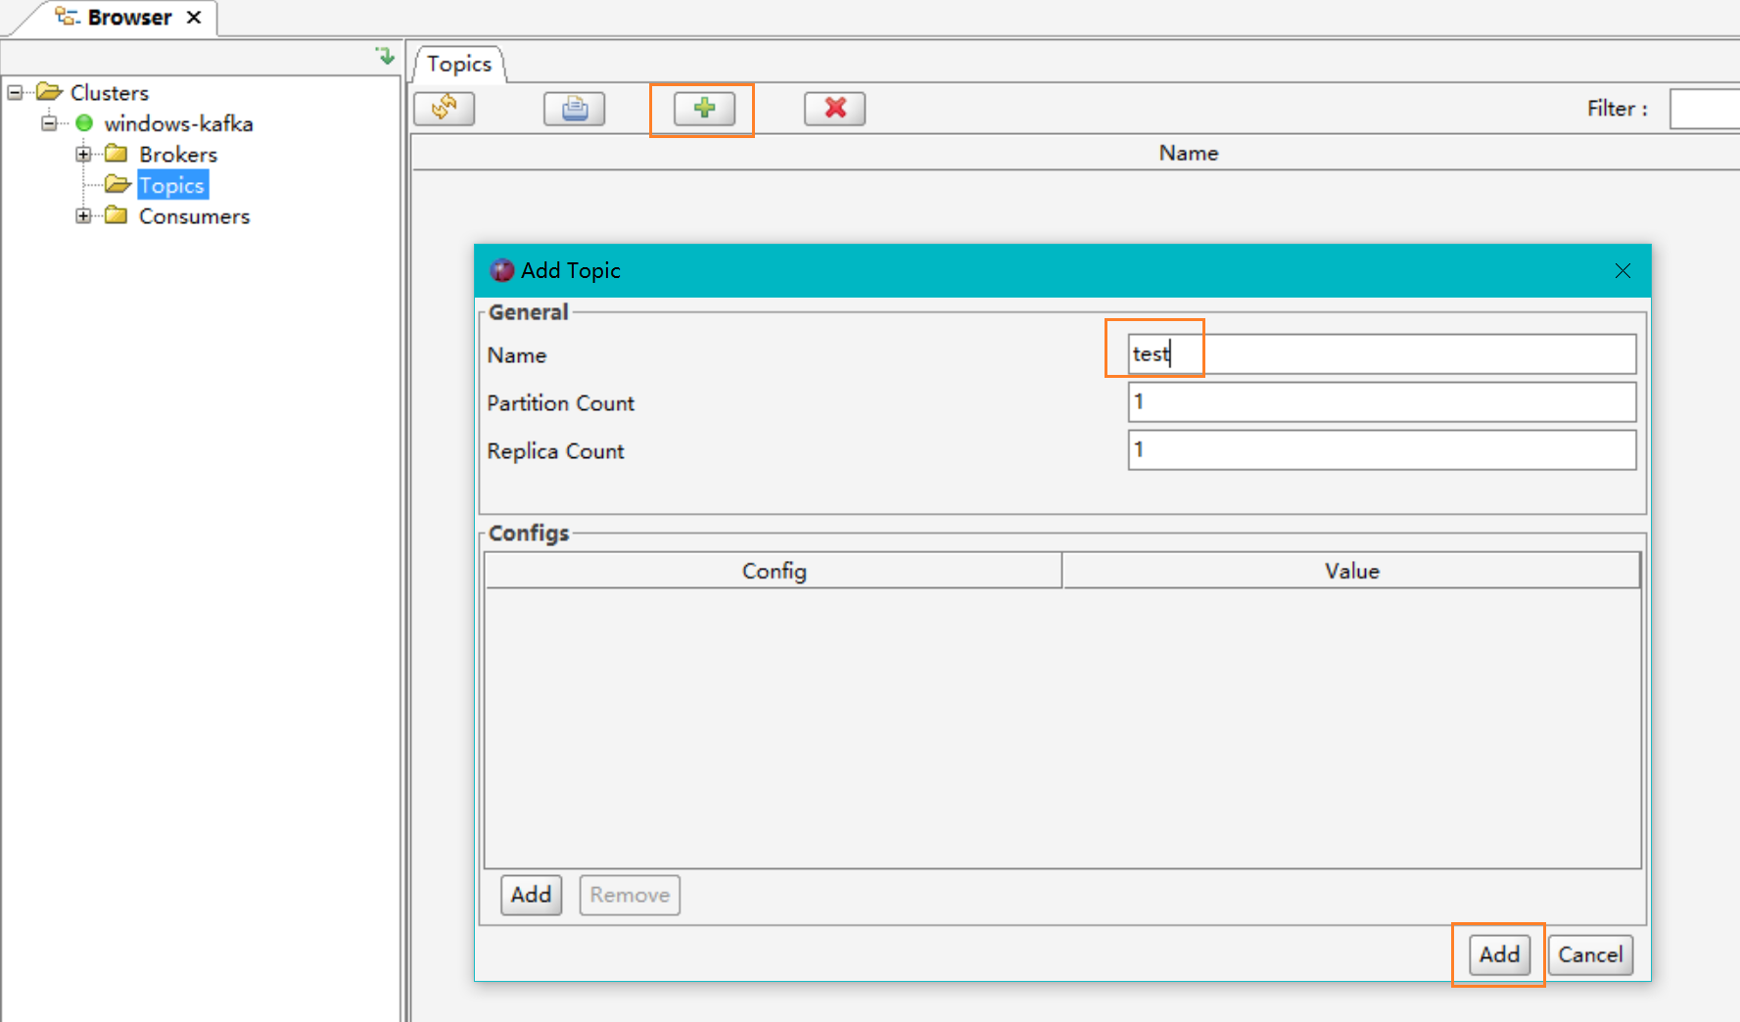Click the Add button to create topic
The image size is (1740, 1022).
(x=1498, y=954)
